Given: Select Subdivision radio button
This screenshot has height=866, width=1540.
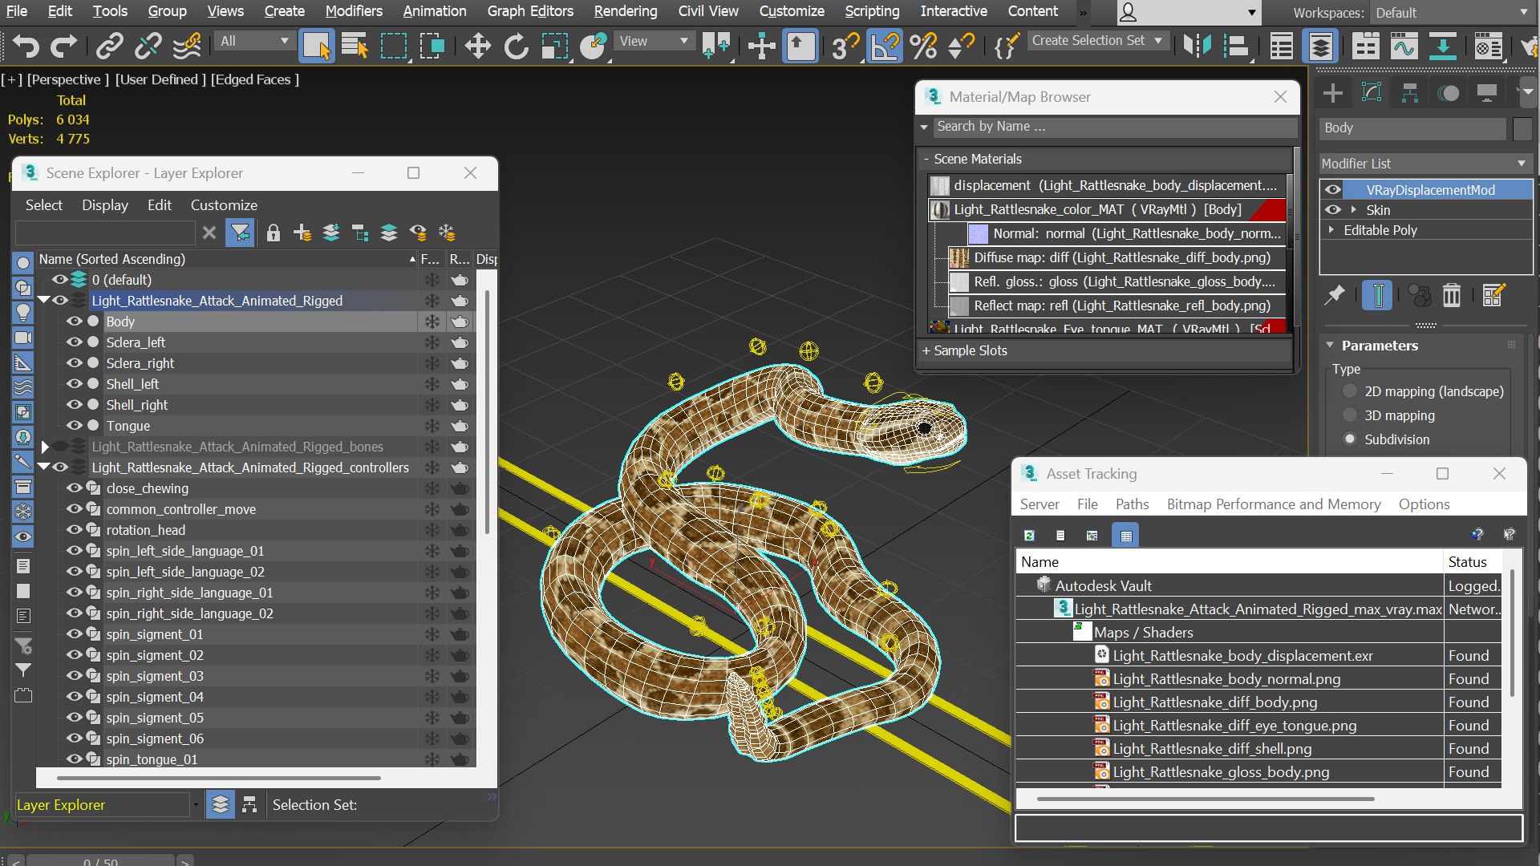Looking at the screenshot, I should coord(1350,439).
